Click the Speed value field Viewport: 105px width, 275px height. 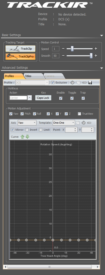pos(56,49)
